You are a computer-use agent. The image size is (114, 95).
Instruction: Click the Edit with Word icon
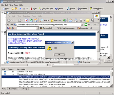point(81,20)
